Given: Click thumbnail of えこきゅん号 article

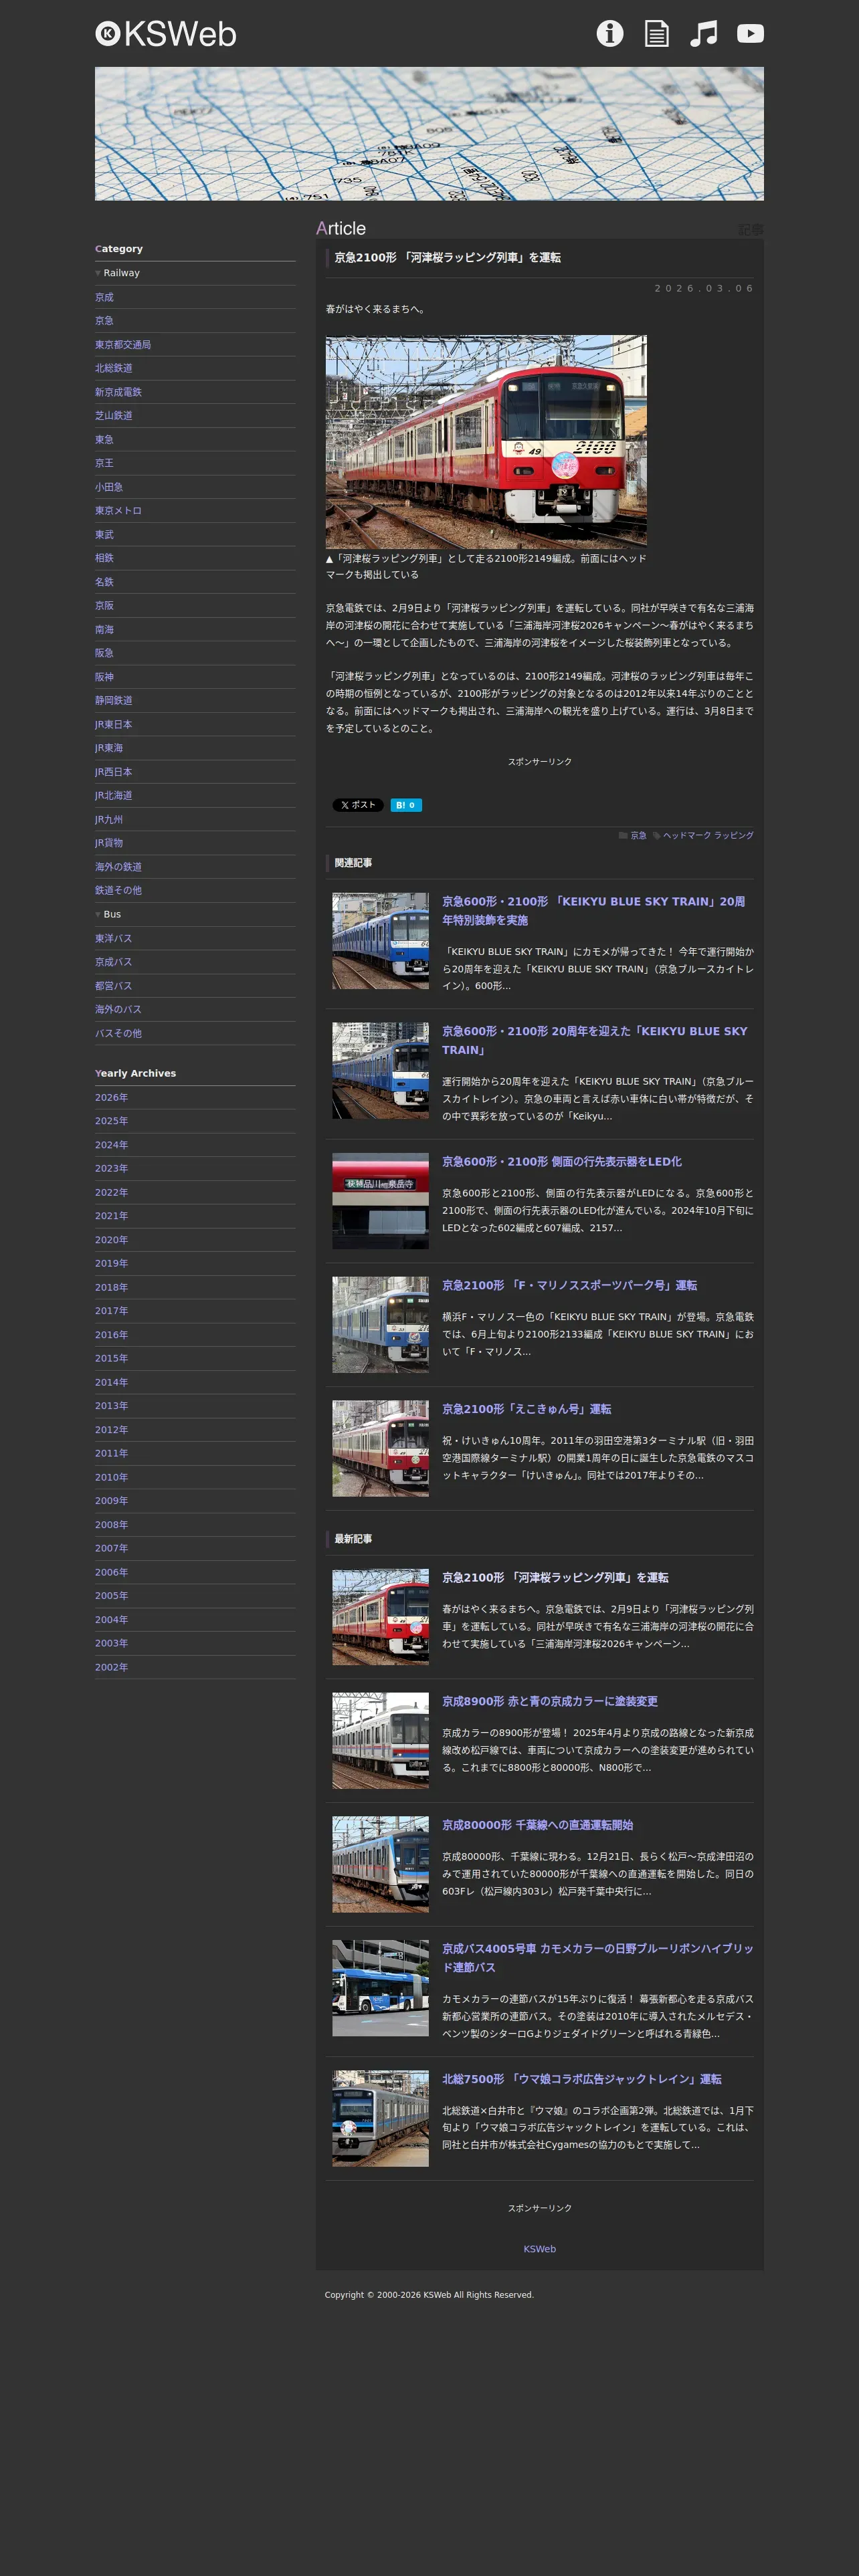Looking at the screenshot, I should 380,1449.
